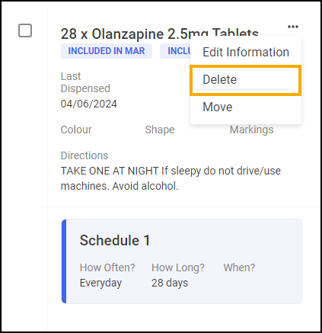Click the Everyday frequency value
Screen dimensions: 322x333
[x=100, y=283]
